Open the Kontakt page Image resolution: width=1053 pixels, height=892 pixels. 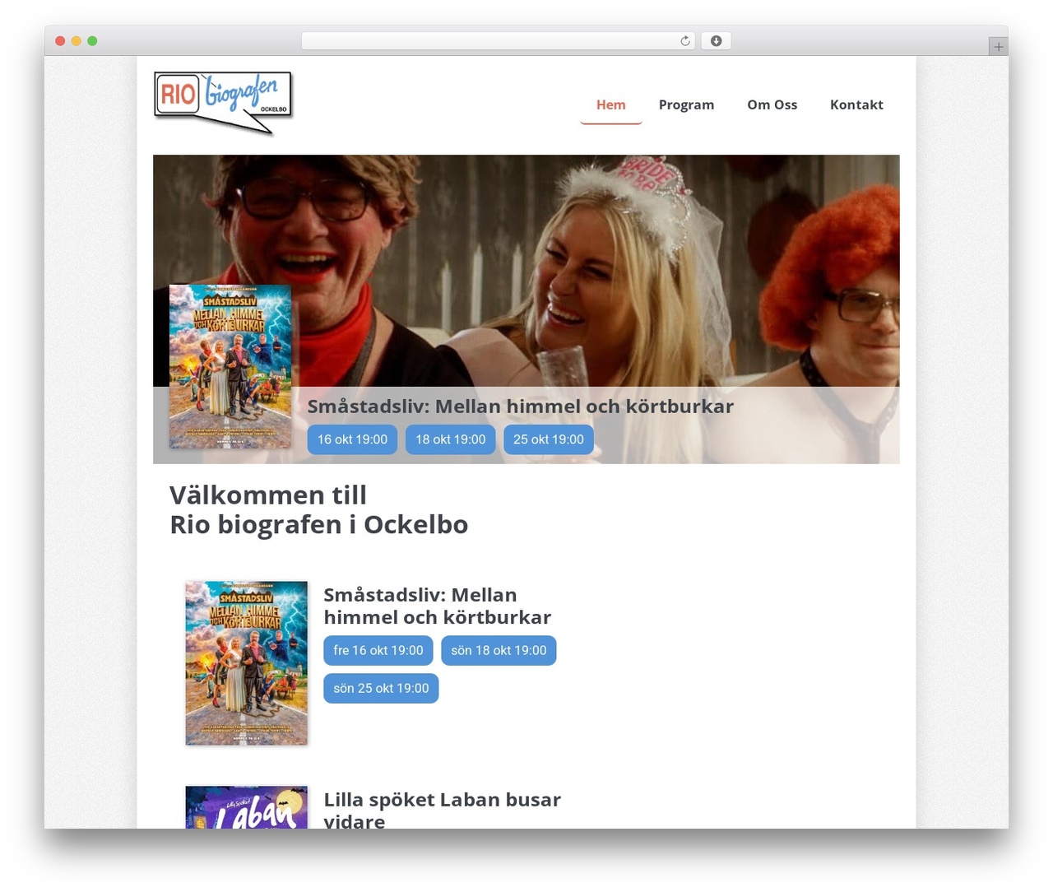coord(856,105)
